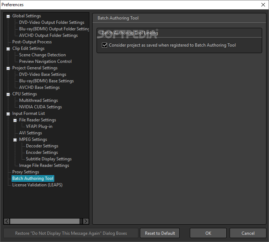The height and width of the screenshot is (242, 269).
Task: Click tree scrollbar right arrow
Action: tap(86, 221)
